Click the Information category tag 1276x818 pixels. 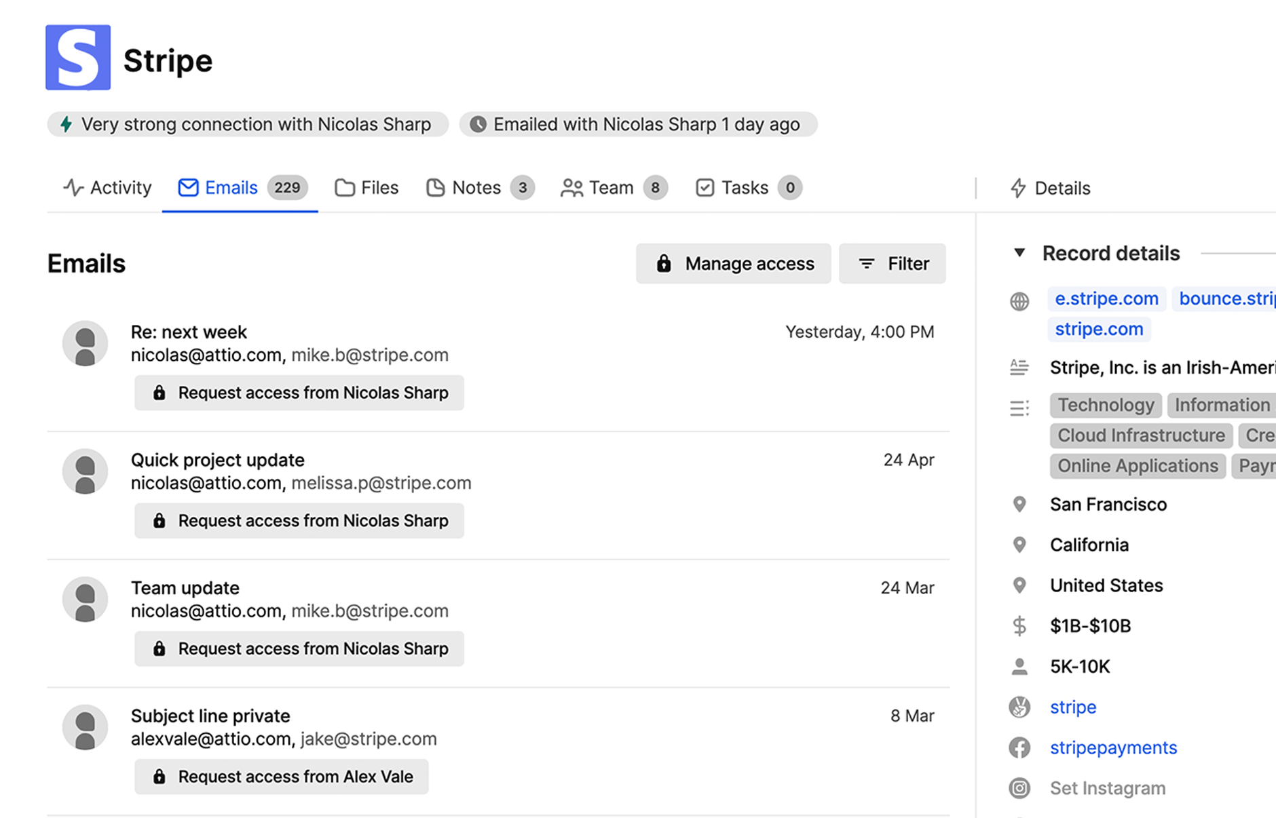click(x=1222, y=405)
